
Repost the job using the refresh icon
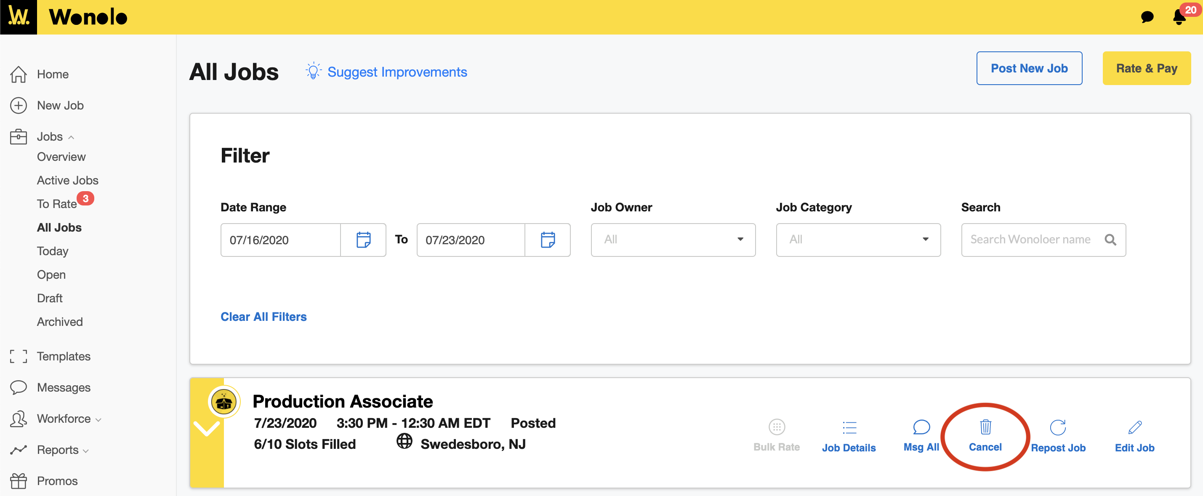pos(1058,427)
